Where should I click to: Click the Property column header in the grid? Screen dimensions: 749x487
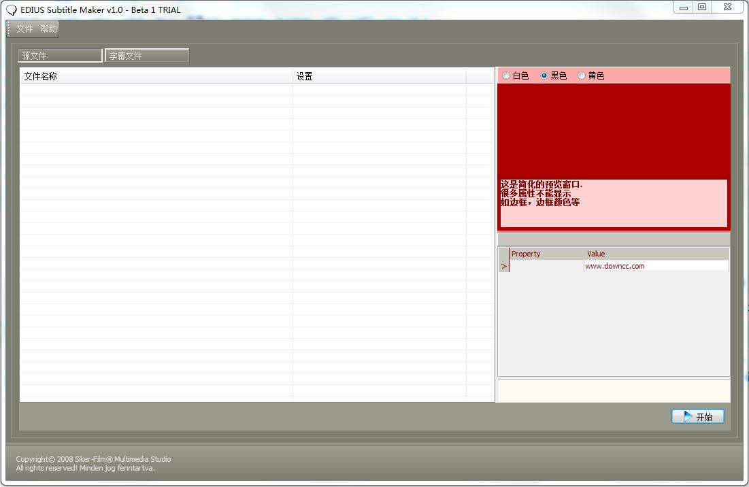pos(527,253)
